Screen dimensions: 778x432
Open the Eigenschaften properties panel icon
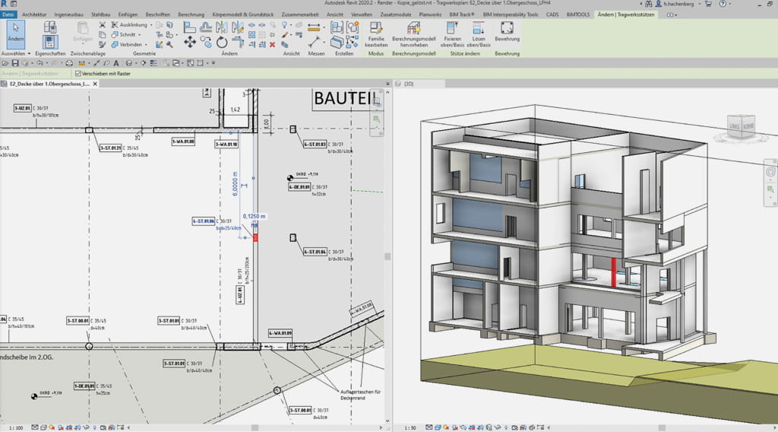tap(50, 40)
